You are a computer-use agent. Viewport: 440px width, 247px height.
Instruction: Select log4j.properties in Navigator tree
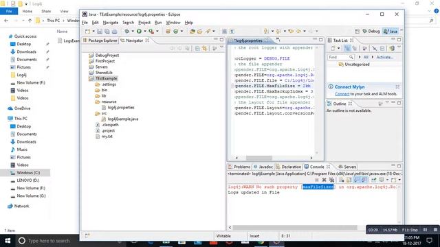[x=121, y=108]
